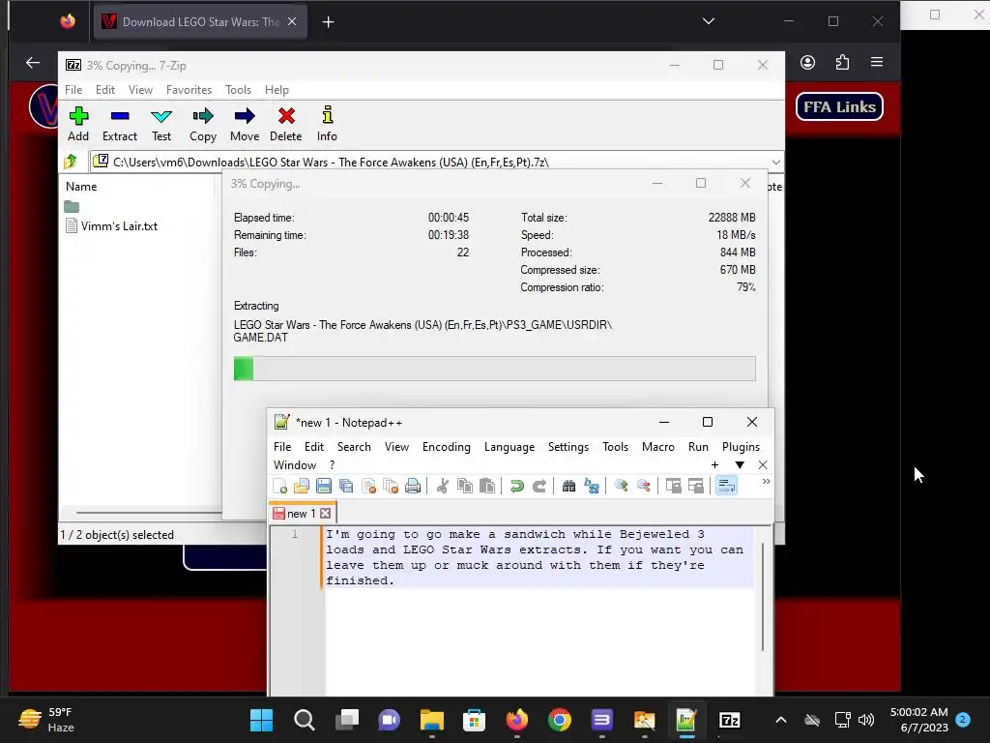
Task: Redo the edit in Notepad++
Action: [539, 486]
